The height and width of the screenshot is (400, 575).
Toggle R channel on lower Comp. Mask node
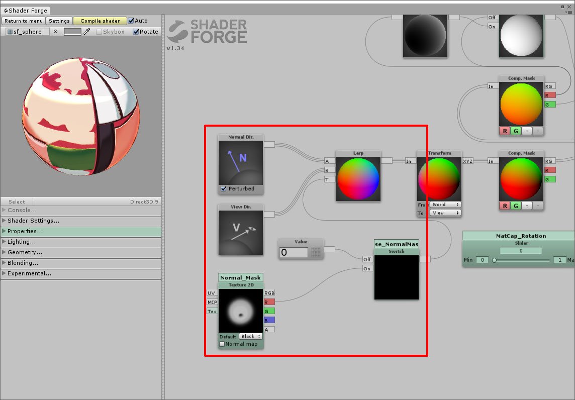pyautogui.click(x=505, y=206)
